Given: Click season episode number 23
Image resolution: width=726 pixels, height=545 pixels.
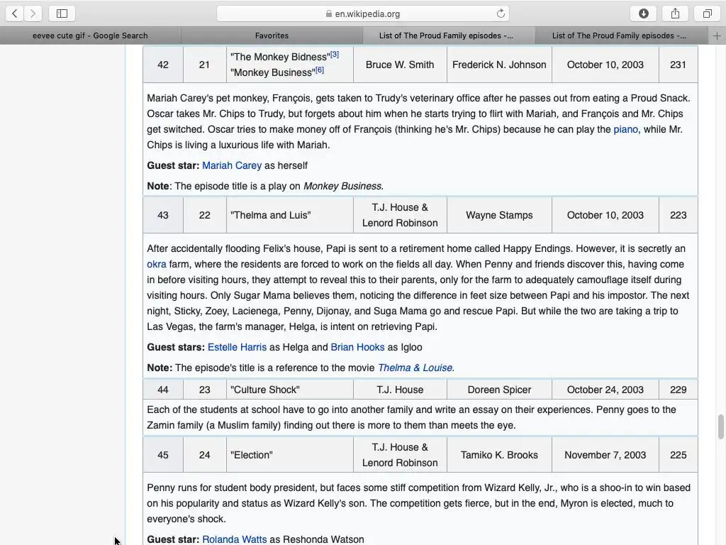Looking at the screenshot, I should tap(205, 390).
